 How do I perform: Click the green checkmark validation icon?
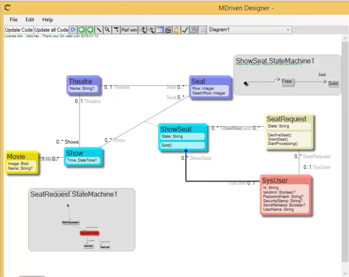(185, 29)
